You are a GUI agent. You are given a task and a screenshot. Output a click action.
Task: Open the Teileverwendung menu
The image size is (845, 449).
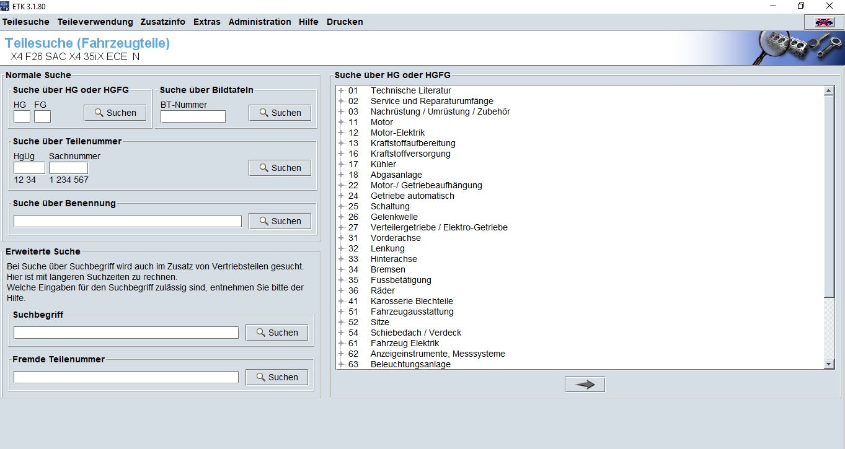point(95,22)
